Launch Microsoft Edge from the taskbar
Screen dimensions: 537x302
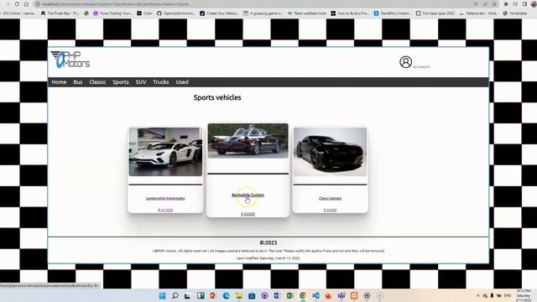coord(226,295)
